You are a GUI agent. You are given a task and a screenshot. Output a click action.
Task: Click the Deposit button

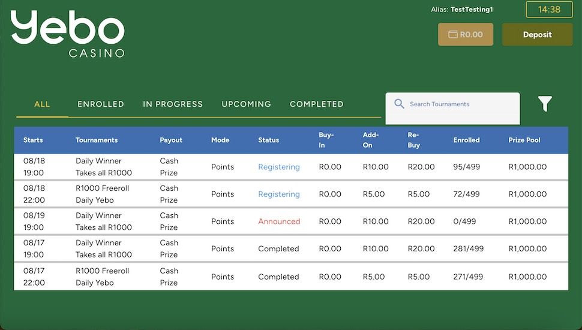537,35
